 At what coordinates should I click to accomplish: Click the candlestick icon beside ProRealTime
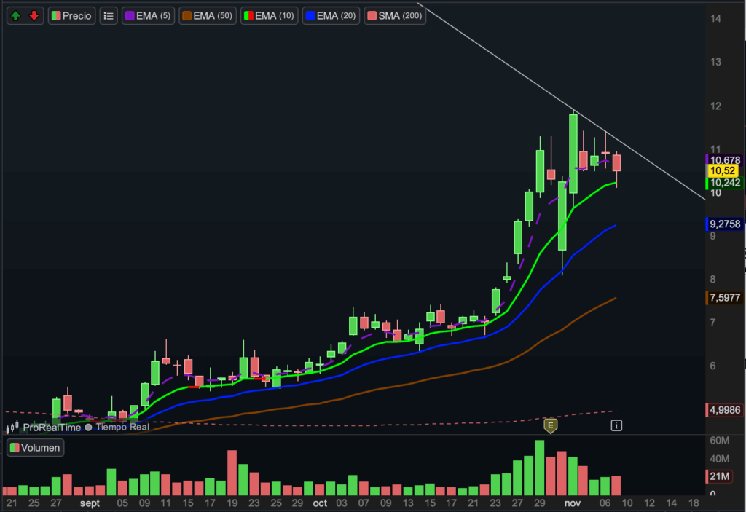tap(12, 428)
